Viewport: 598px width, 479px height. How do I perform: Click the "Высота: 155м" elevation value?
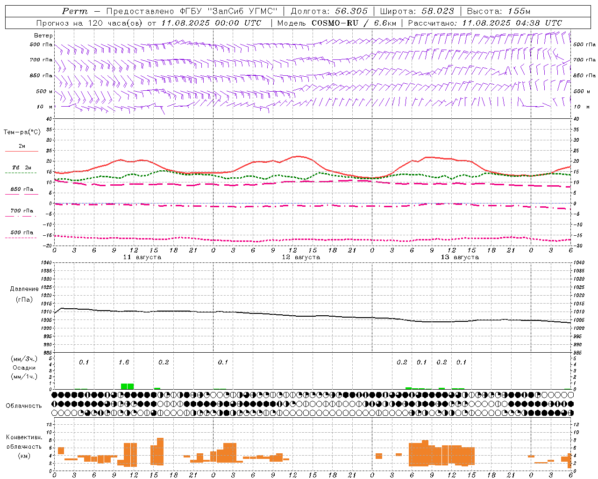tap(499, 11)
